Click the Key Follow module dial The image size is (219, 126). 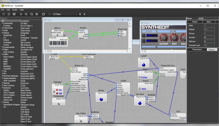tap(81, 121)
